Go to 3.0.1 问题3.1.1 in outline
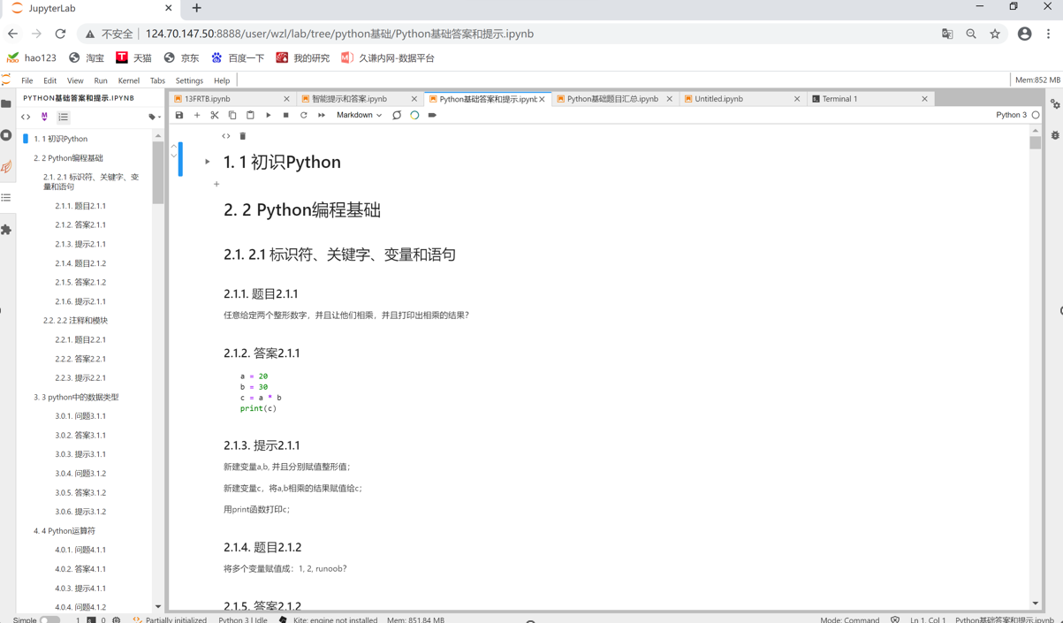Viewport: 1063px width, 623px height. 80,416
